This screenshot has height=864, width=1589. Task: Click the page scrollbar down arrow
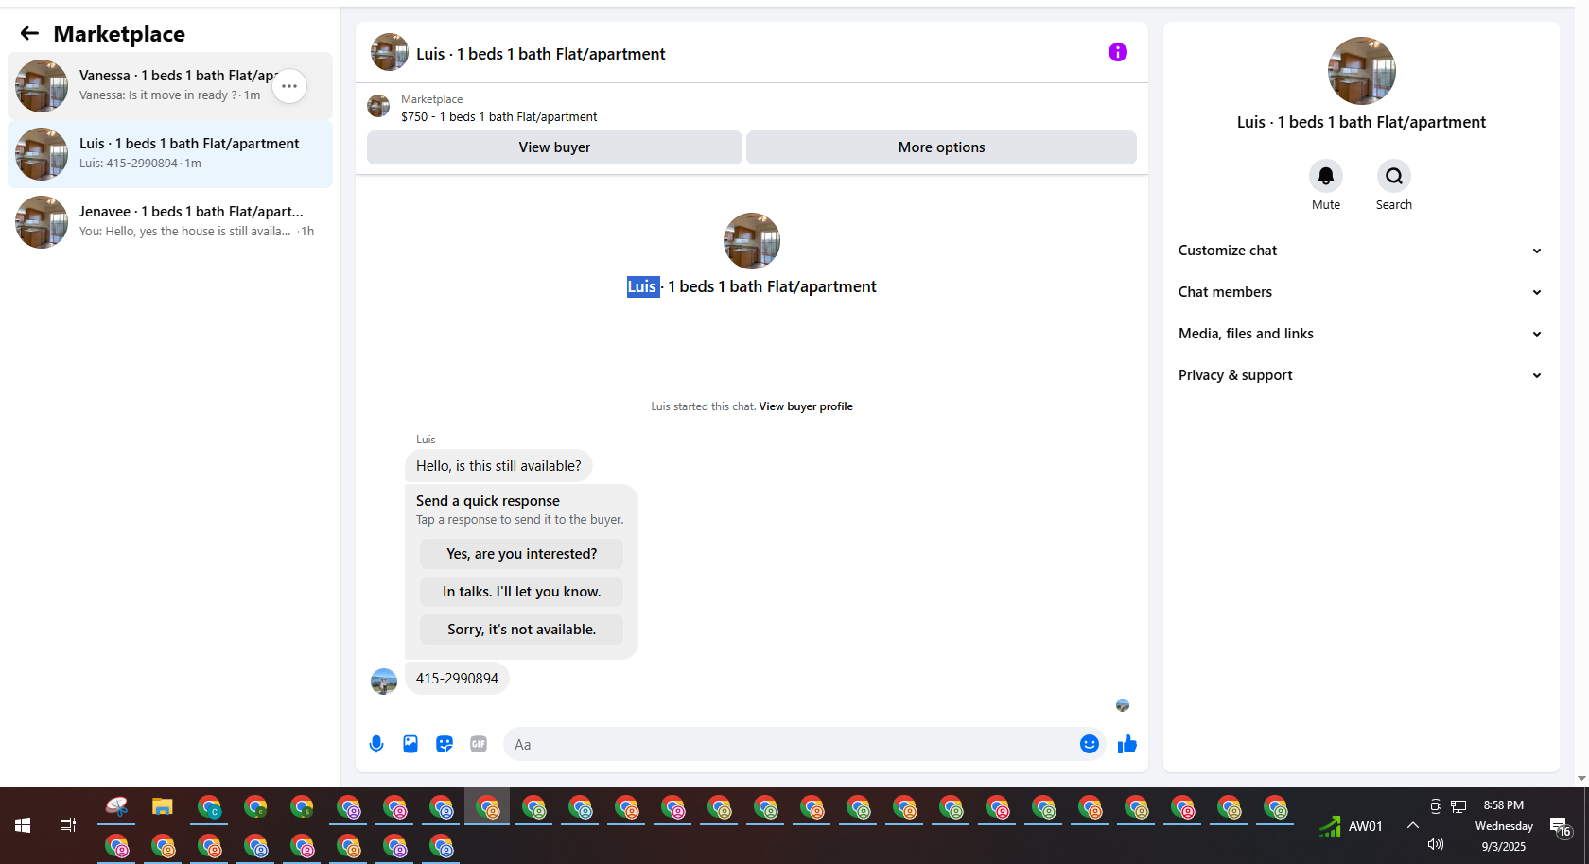[1581, 779]
